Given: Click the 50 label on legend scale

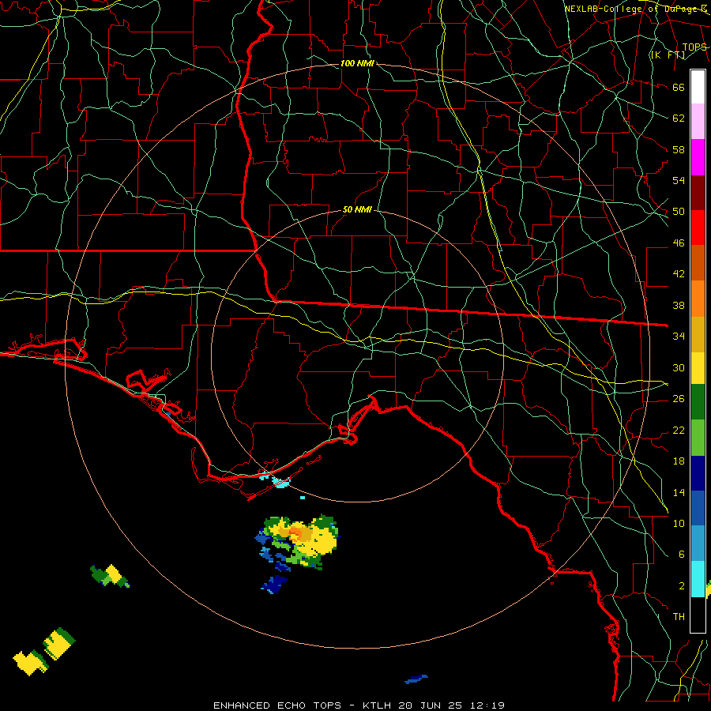Looking at the screenshot, I should (x=679, y=211).
